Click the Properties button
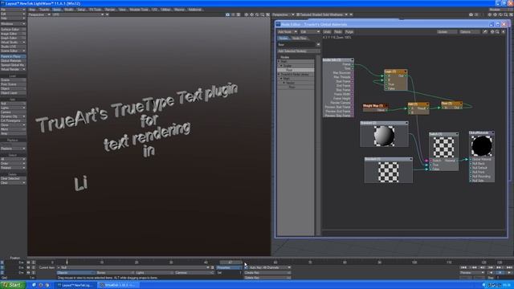 (229, 267)
